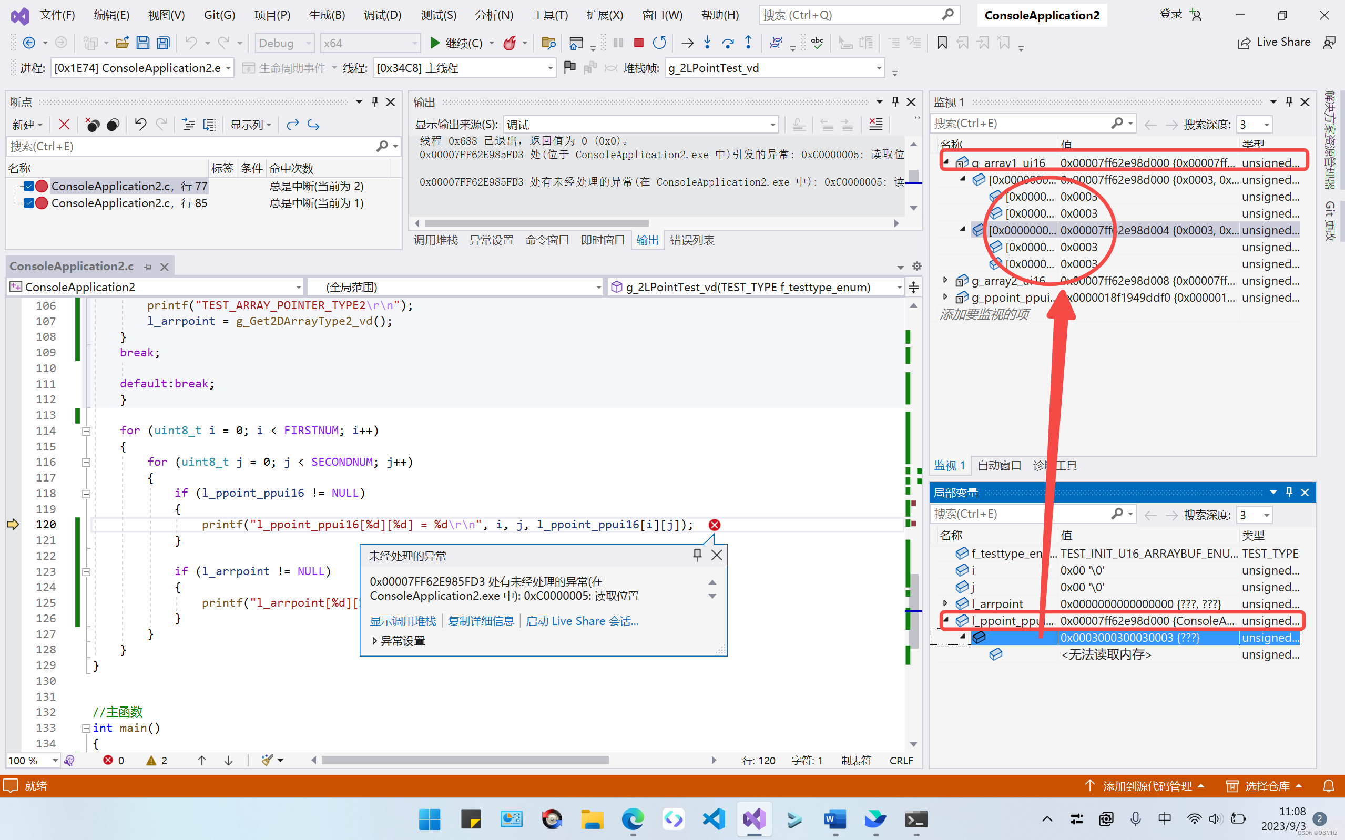Click the Save All toolbar icon
This screenshot has width=1345, height=840.
164,43
